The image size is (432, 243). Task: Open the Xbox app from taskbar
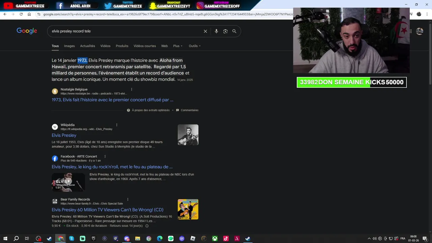point(215,239)
